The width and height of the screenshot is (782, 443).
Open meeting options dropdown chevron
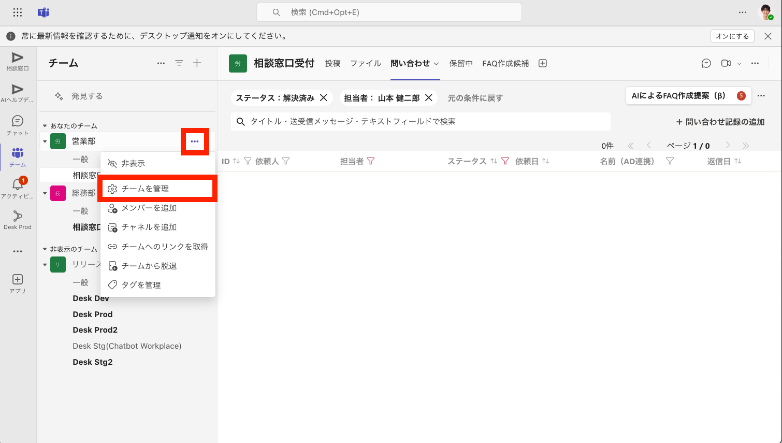[739, 64]
